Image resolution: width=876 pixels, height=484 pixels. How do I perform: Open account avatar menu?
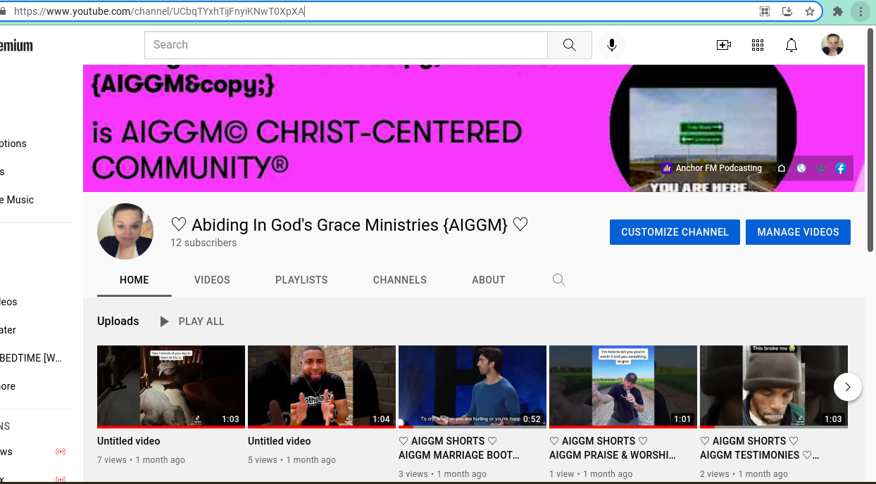pyautogui.click(x=832, y=45)
